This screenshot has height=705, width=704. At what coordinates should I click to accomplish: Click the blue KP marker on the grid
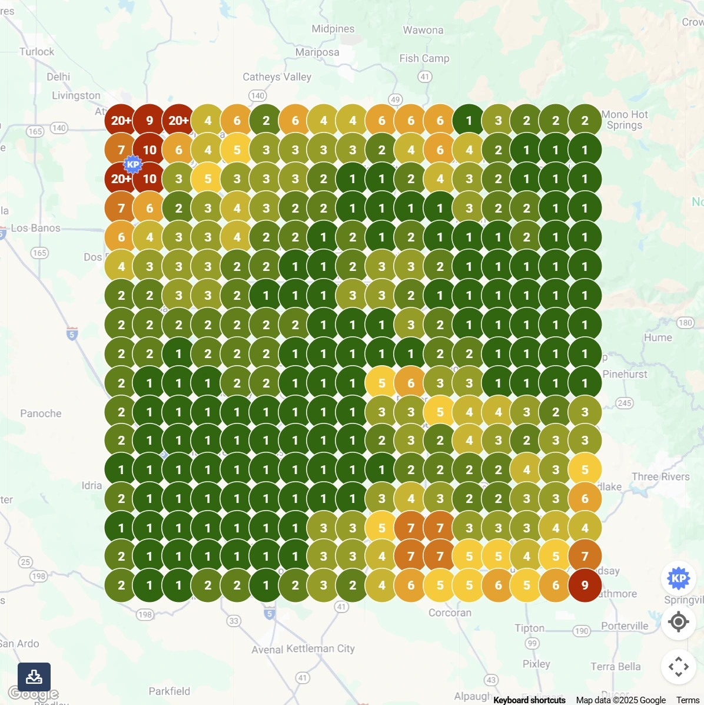point(132,164)
